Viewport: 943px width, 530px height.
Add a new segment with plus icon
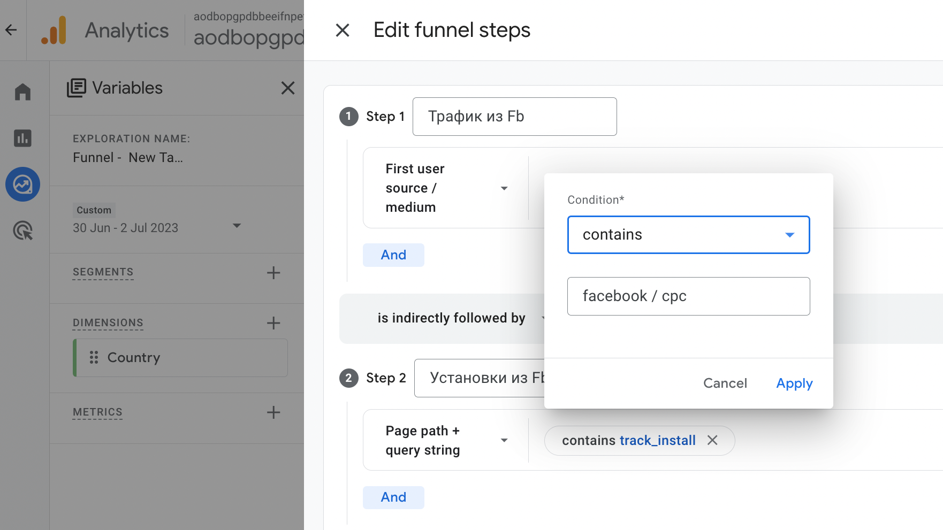click(x=273, y=273)
